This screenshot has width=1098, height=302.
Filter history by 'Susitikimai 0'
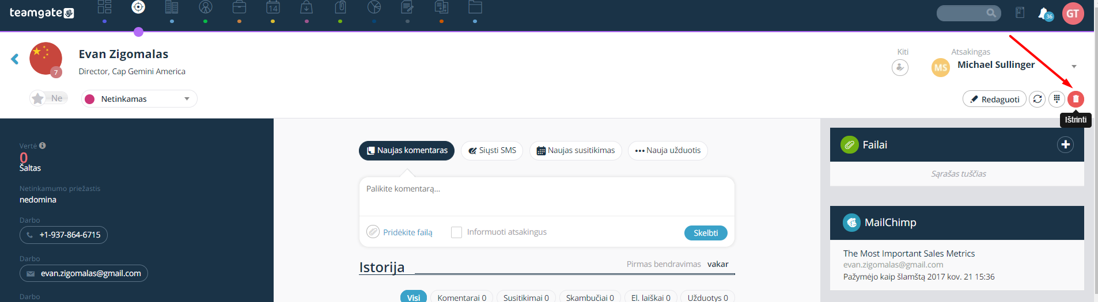[x=526, y=297]
